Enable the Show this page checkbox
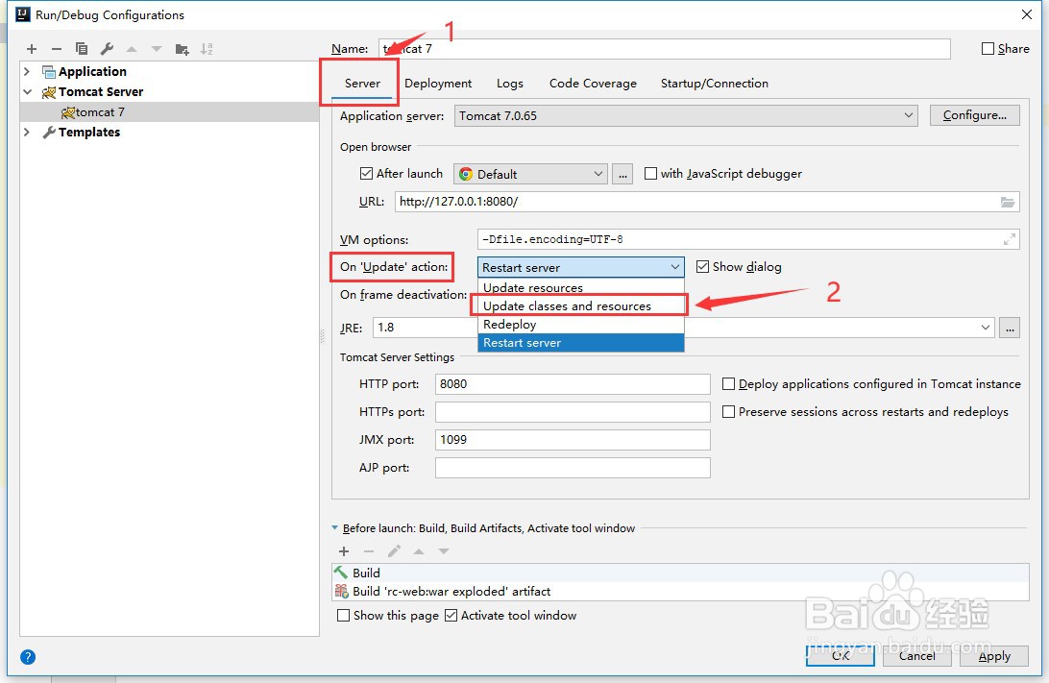1049x683 pixels. tap(343, 616)
